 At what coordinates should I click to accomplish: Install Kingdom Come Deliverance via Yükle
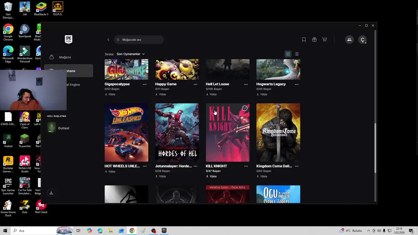262,176
